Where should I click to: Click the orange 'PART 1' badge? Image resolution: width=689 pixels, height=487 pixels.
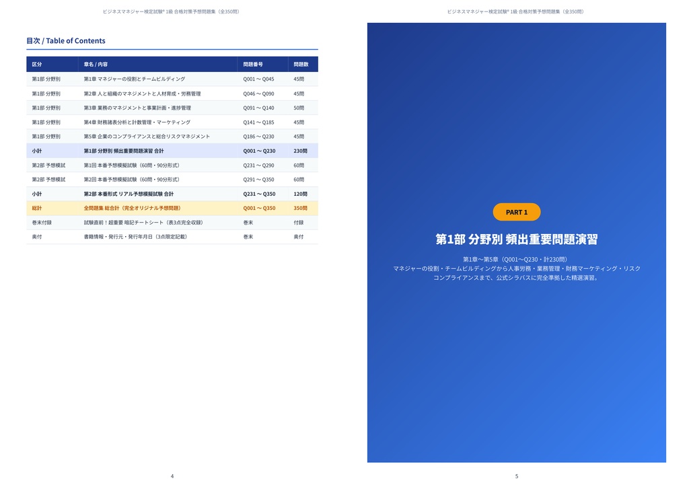coord(517,212)
